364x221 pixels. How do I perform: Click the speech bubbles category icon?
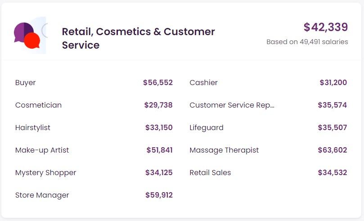point(27,35)
